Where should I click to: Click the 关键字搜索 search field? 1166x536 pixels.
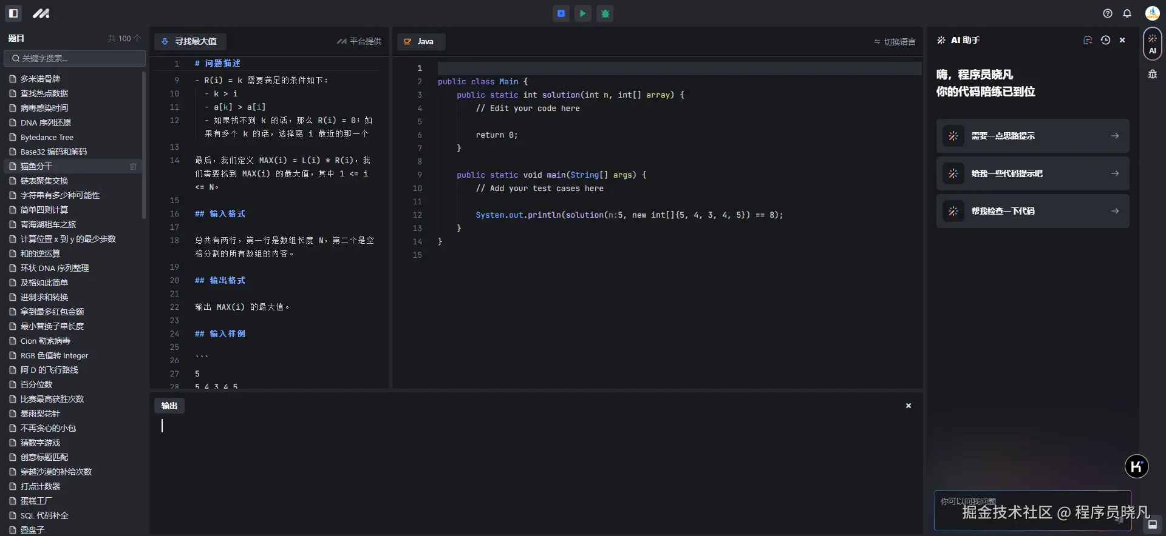(x=75, y=58)
